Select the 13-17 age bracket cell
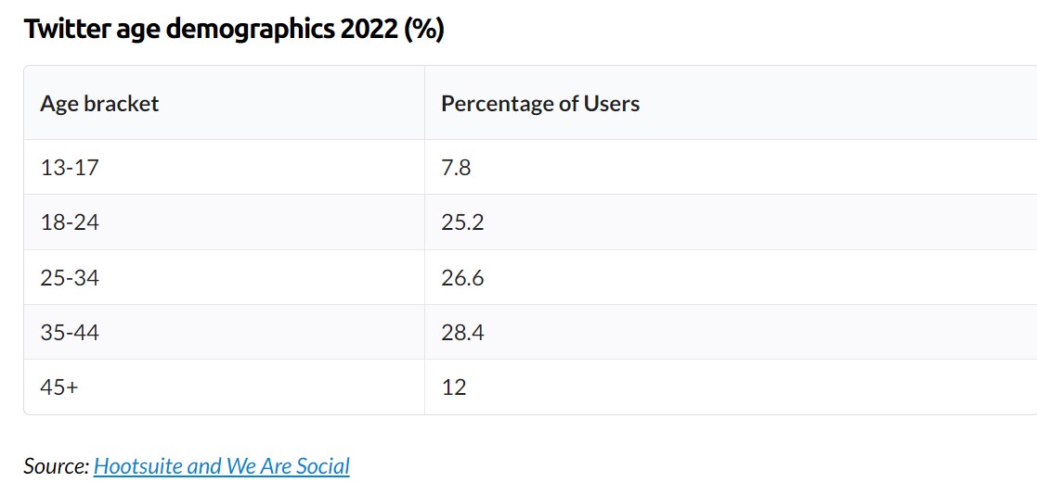 point(69,168)
